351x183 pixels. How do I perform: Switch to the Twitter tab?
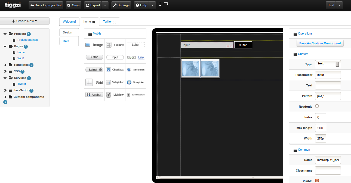107,21
